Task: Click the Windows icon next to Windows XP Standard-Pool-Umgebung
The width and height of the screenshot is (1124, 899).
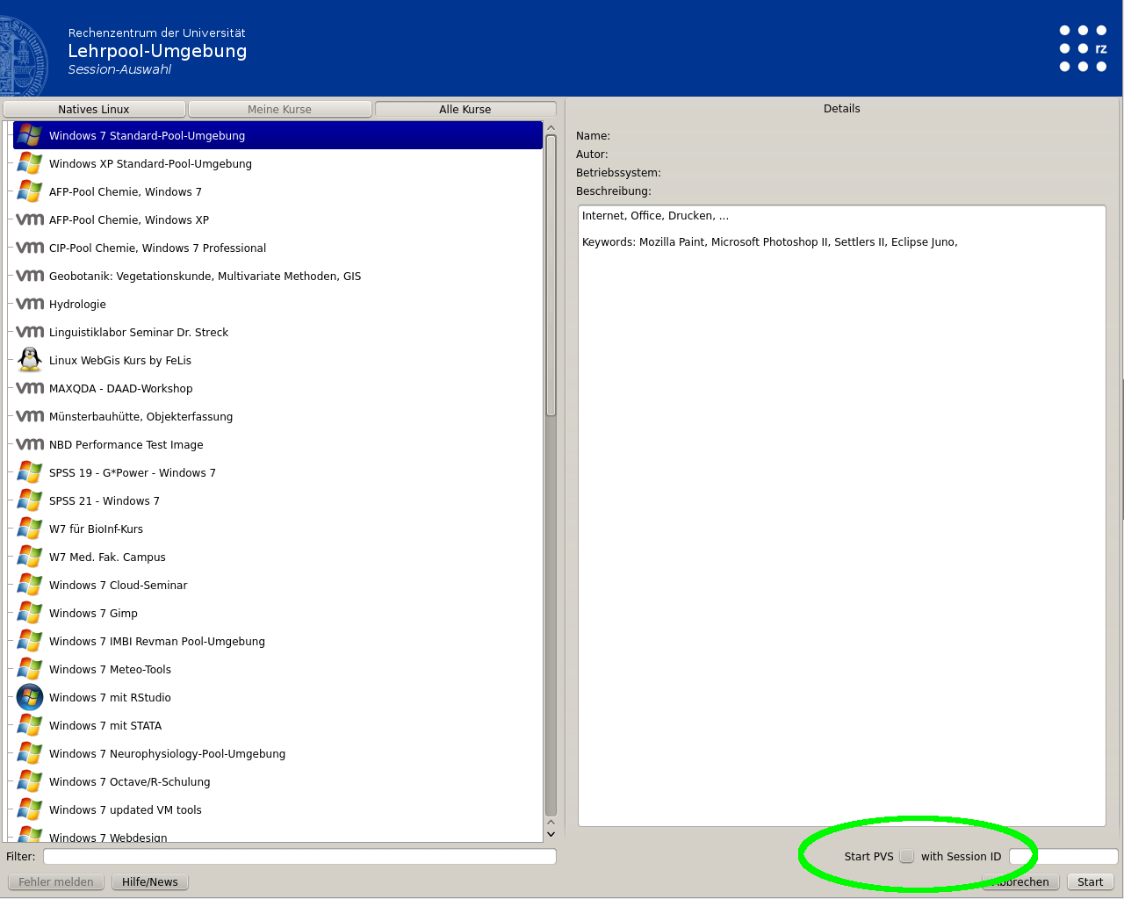Action: click(x=30, y=163)
